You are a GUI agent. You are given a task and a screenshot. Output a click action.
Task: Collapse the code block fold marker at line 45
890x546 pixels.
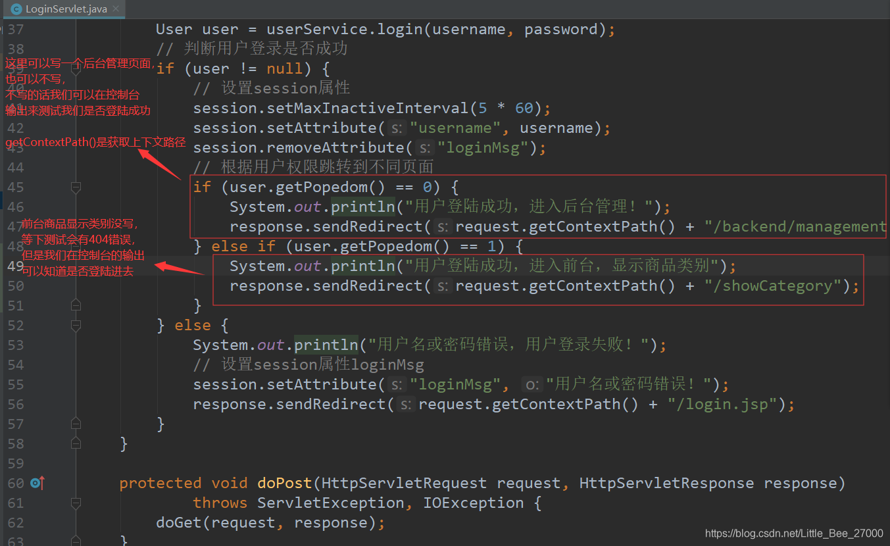point(76,187)
